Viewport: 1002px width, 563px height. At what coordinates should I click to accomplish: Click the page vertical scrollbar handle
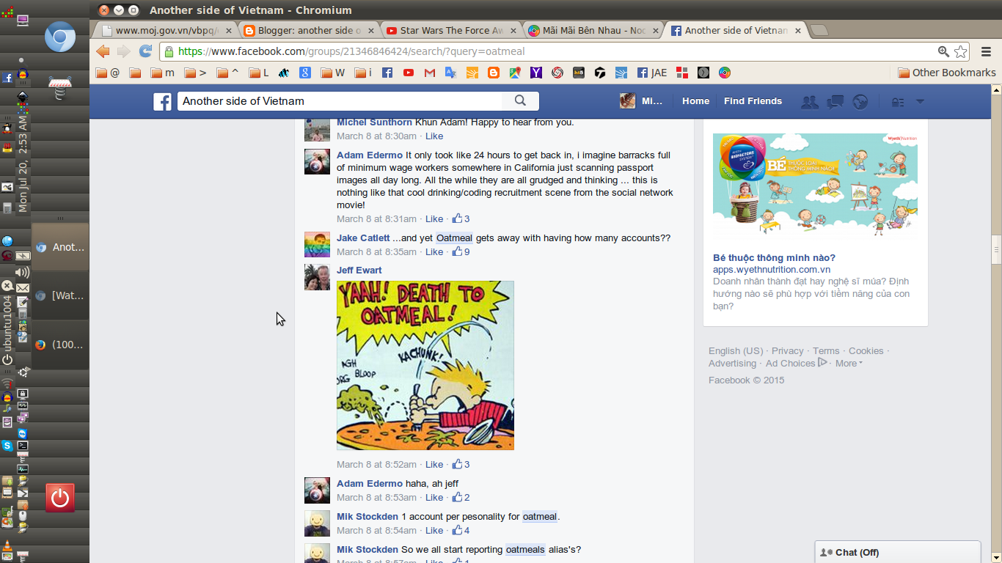tap(996, 249)
